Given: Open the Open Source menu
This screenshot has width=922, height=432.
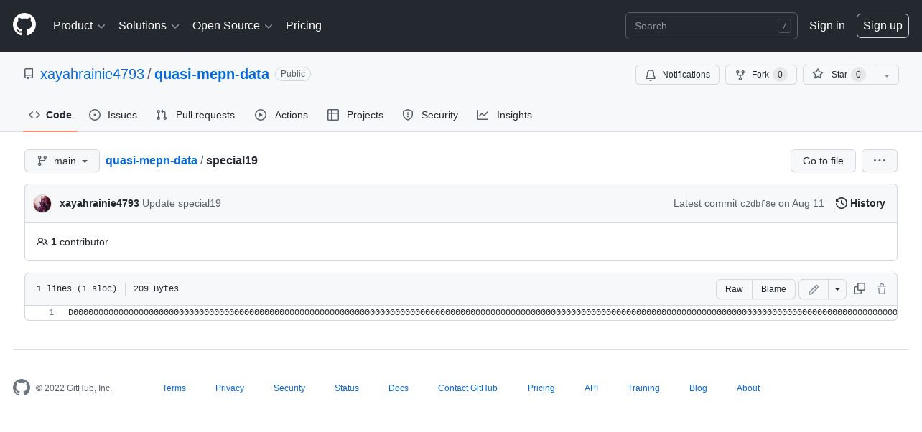Looking at the screenshot, I should [233, 26].
